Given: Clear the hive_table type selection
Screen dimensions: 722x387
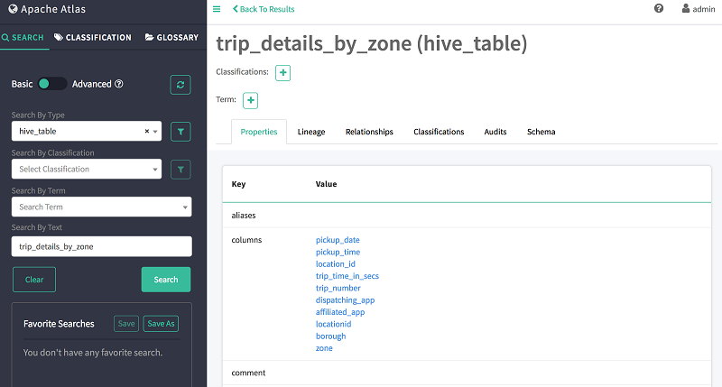Looking at the screenshot, I should click(x=147, y=131).
